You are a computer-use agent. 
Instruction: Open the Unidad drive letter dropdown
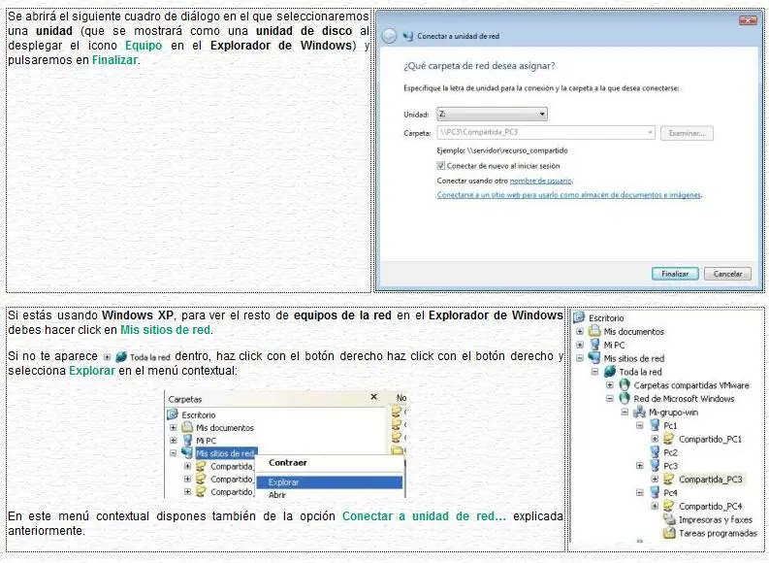(492, 115)
